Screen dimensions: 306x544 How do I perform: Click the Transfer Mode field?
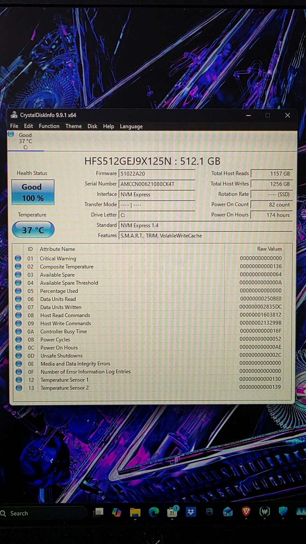(157, 205)
